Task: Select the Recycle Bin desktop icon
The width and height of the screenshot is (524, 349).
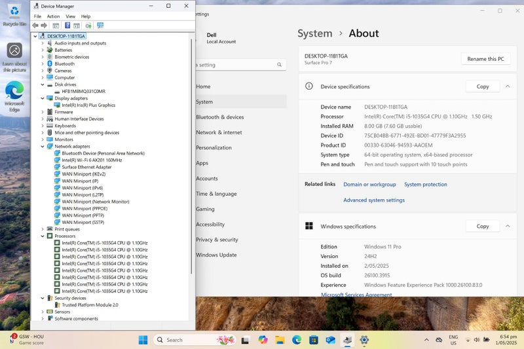Action: pos(14,15)
